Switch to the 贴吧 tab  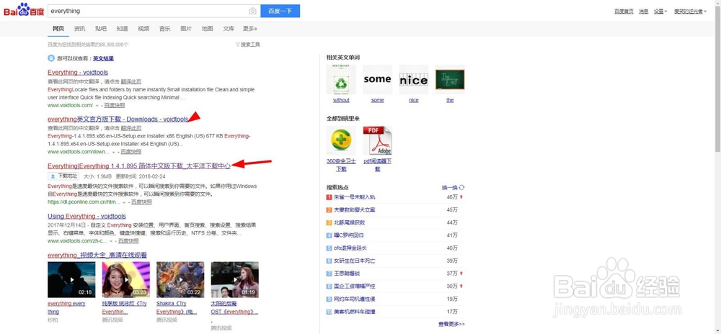pos(101,29)
